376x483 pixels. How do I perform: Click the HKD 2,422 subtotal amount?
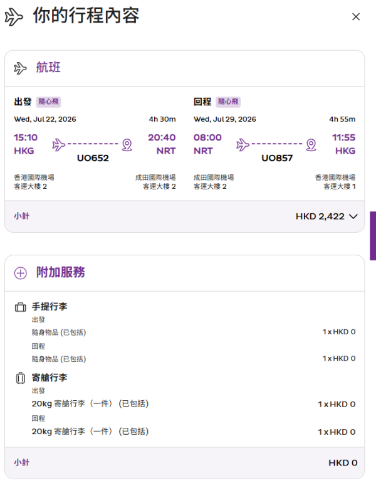pyautogui.click(x=320, y=216)
